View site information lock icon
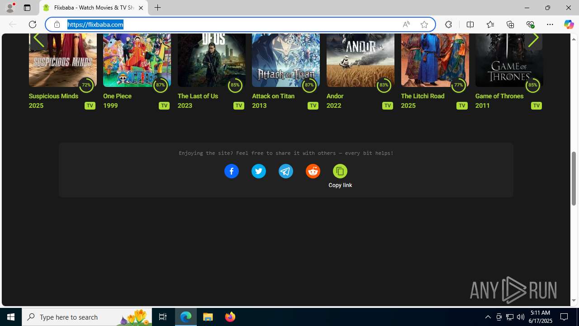The width and height of the screenshot is (579, 326). click(57, 24)
